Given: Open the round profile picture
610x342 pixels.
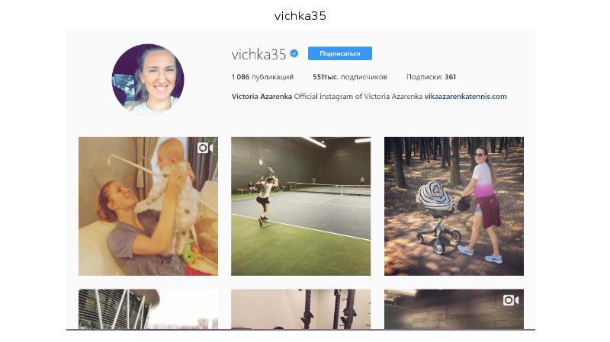Looking at the screenshot, I should (x=148, y=79).
